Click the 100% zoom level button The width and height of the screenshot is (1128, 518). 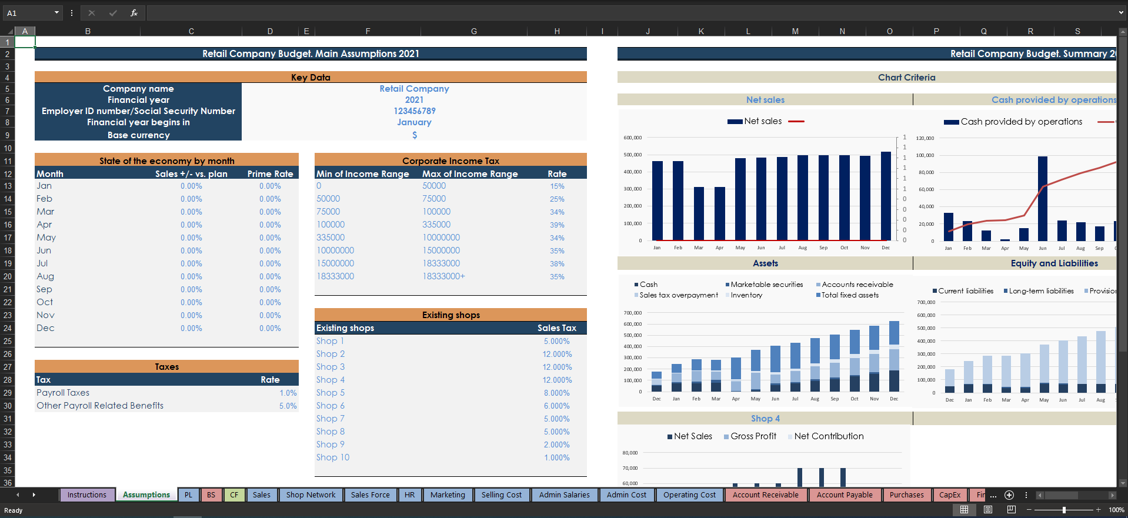(1116, 510)
